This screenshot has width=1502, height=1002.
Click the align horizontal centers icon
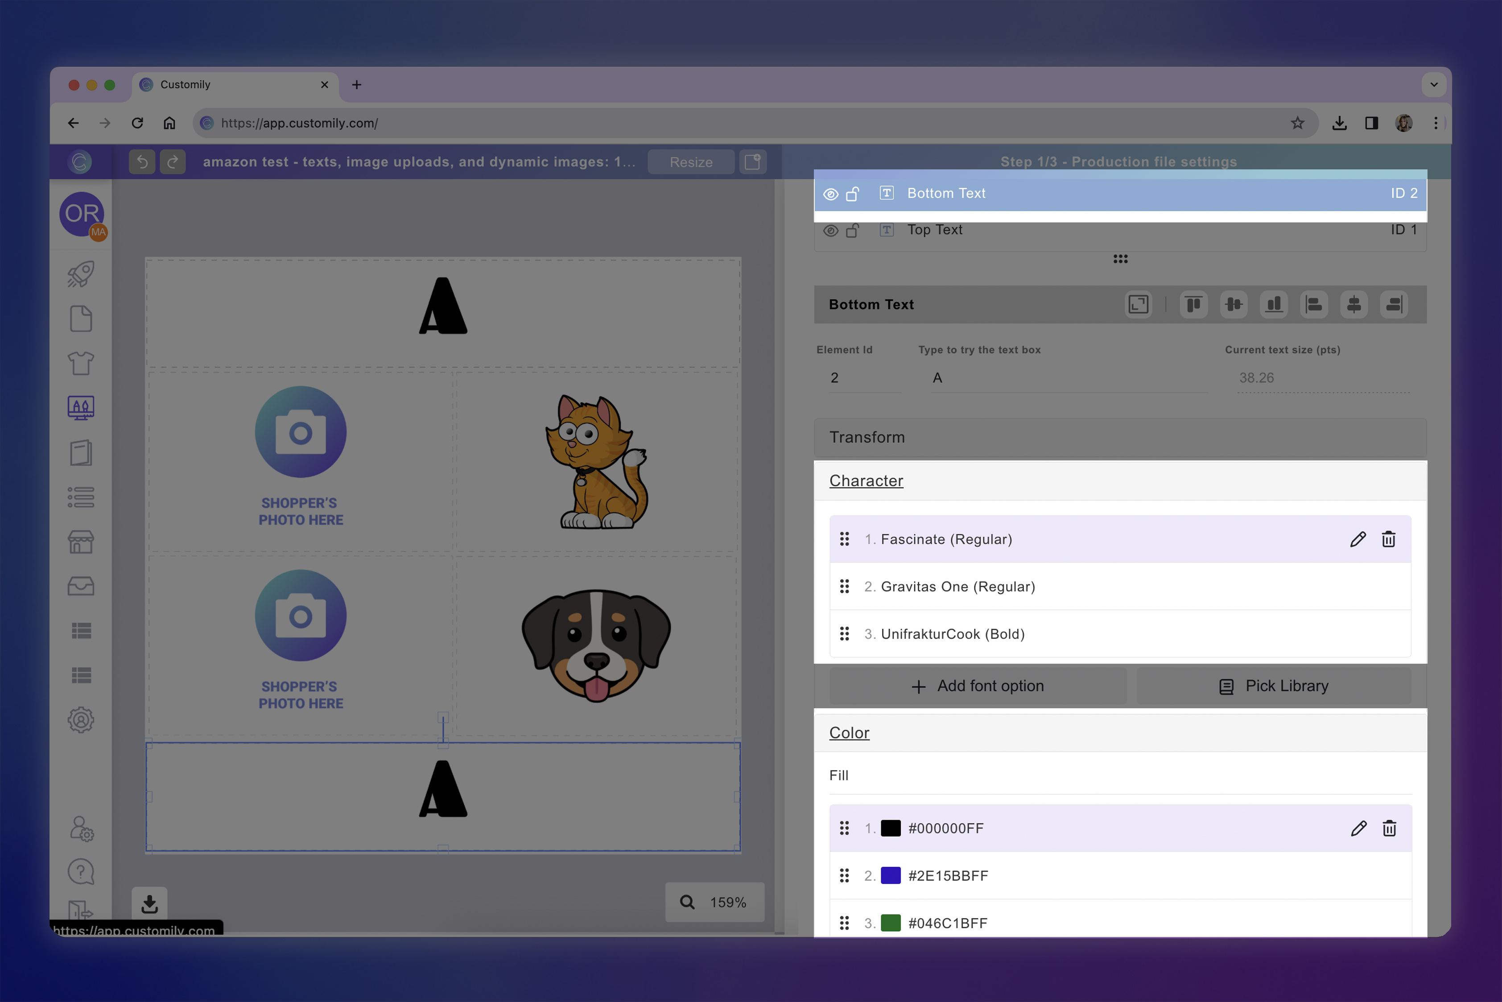1353,304
